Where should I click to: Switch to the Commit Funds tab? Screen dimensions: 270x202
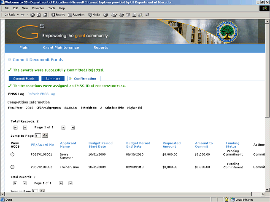coord(24,79)
